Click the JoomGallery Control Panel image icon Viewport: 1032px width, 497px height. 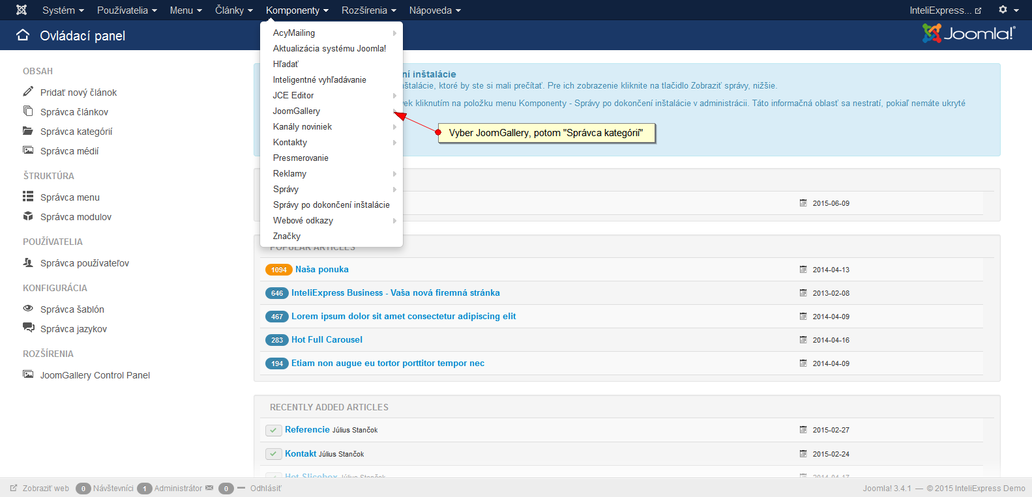[x=28, y=375]
